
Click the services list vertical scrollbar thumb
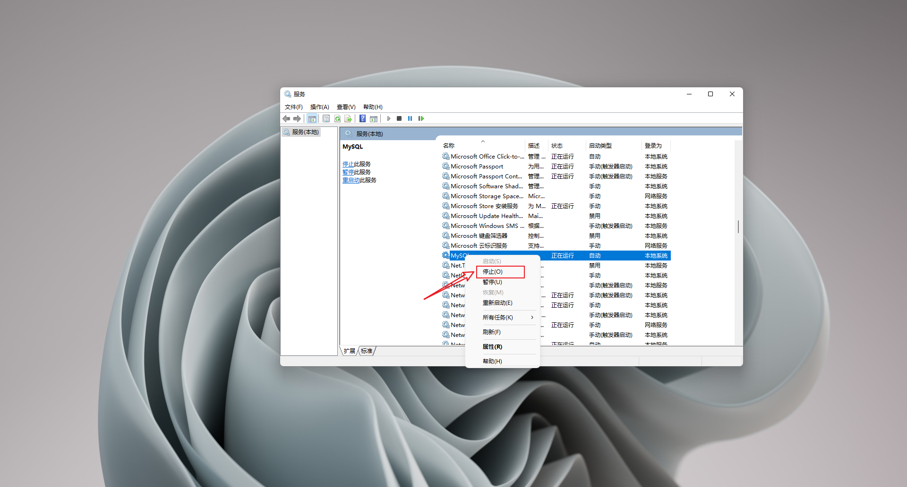coord(738,227)
